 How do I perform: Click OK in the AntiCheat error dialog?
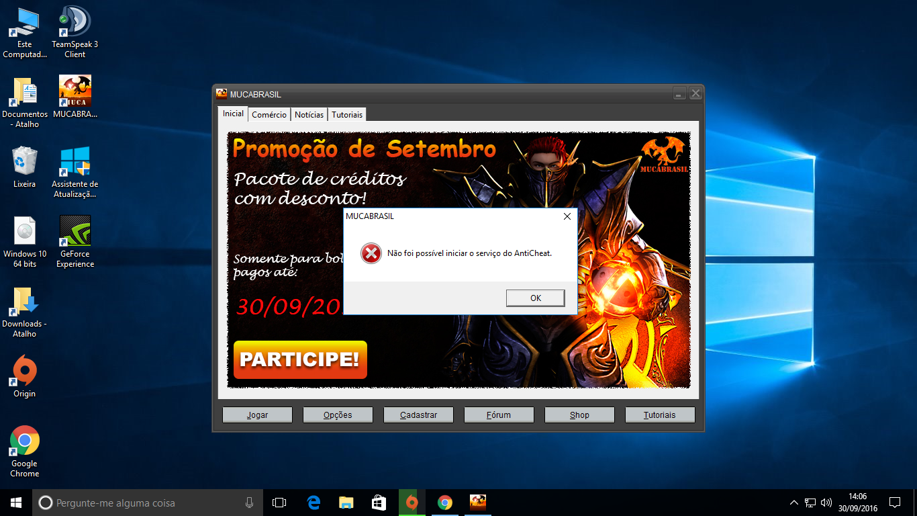coord(535,298)
